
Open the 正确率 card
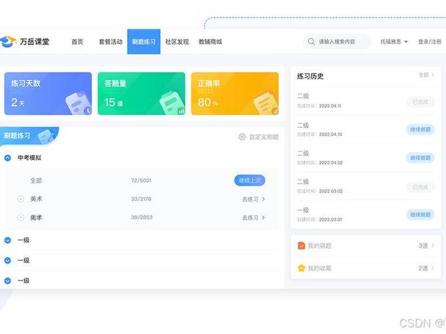[x=235, y=94]
